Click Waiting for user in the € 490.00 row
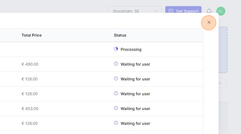 (135, 64)
